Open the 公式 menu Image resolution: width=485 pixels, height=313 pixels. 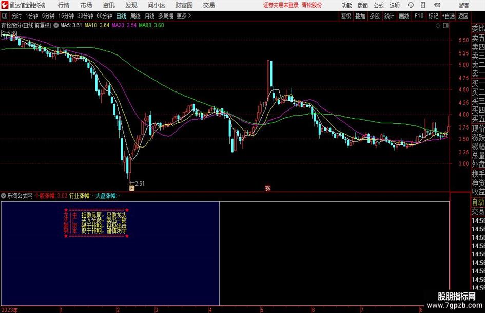click(x=378, y=5)
